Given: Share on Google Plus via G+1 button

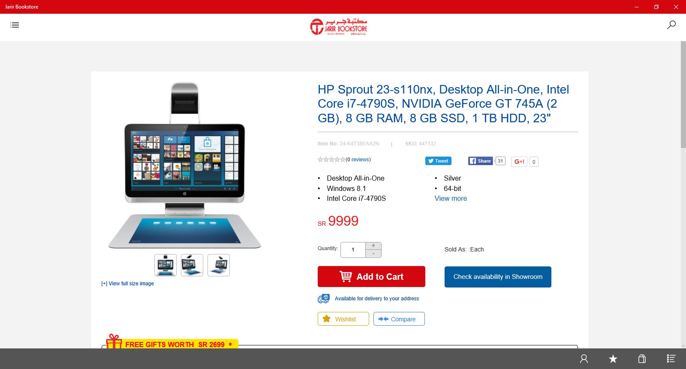Looking at the screenshot, I should coord(519,162).
